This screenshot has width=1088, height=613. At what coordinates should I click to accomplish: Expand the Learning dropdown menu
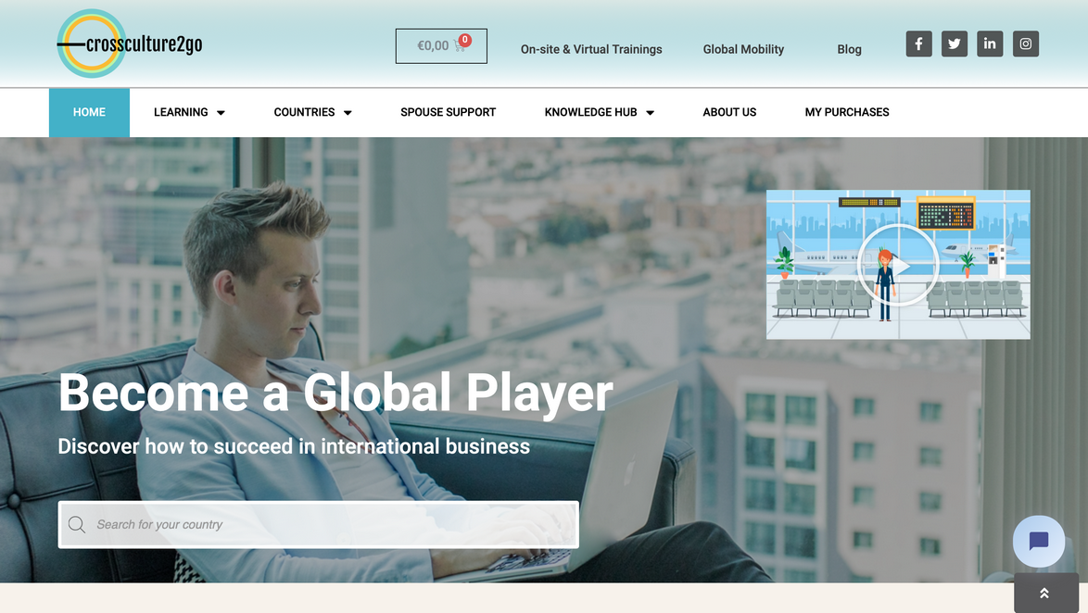189,112
